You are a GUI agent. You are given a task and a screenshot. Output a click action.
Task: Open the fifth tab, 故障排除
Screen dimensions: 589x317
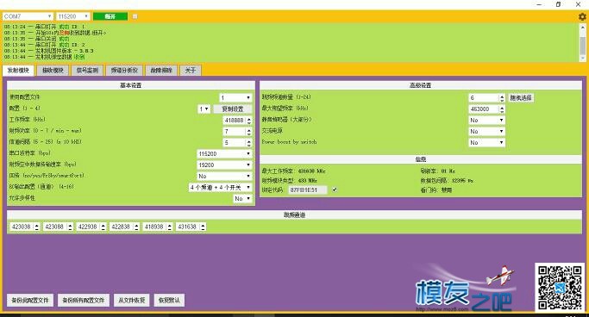click(x=161, y=70)
